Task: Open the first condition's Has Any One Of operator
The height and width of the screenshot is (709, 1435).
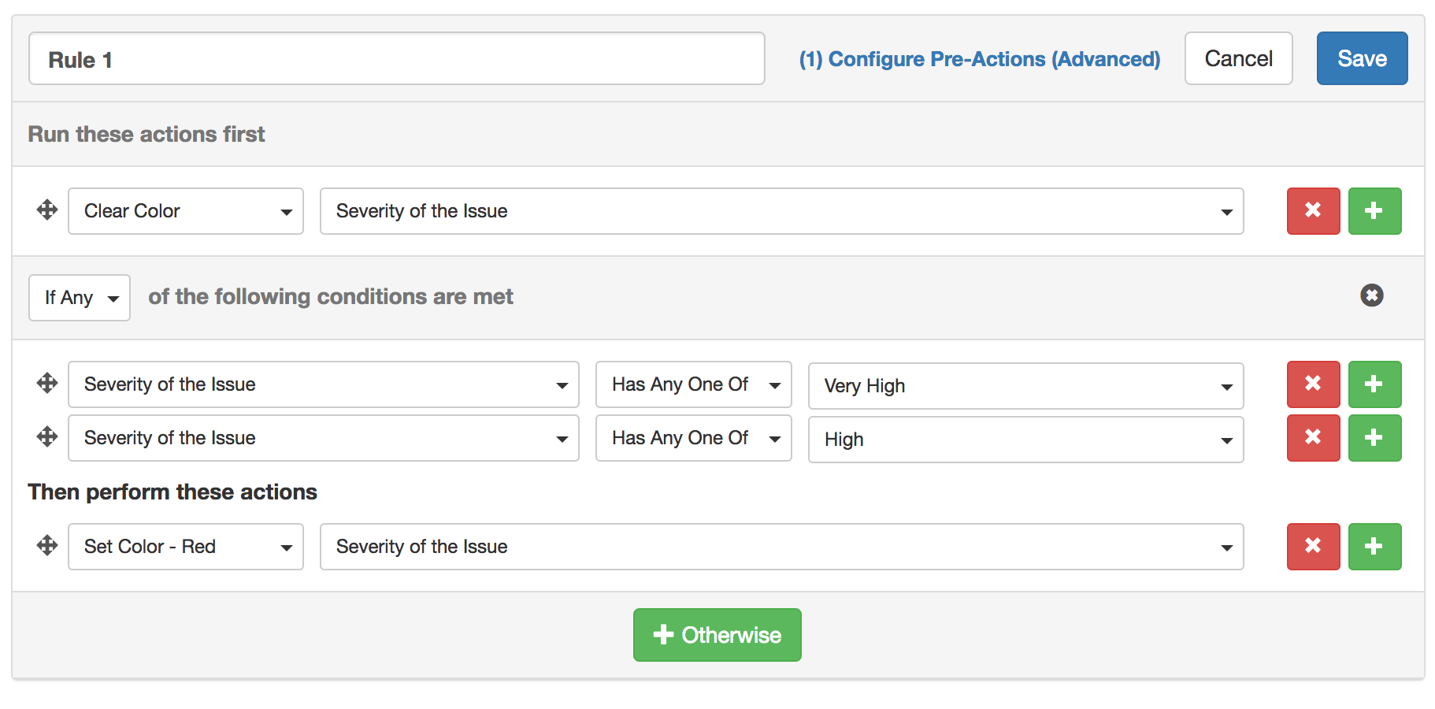Action: (693, 384)
